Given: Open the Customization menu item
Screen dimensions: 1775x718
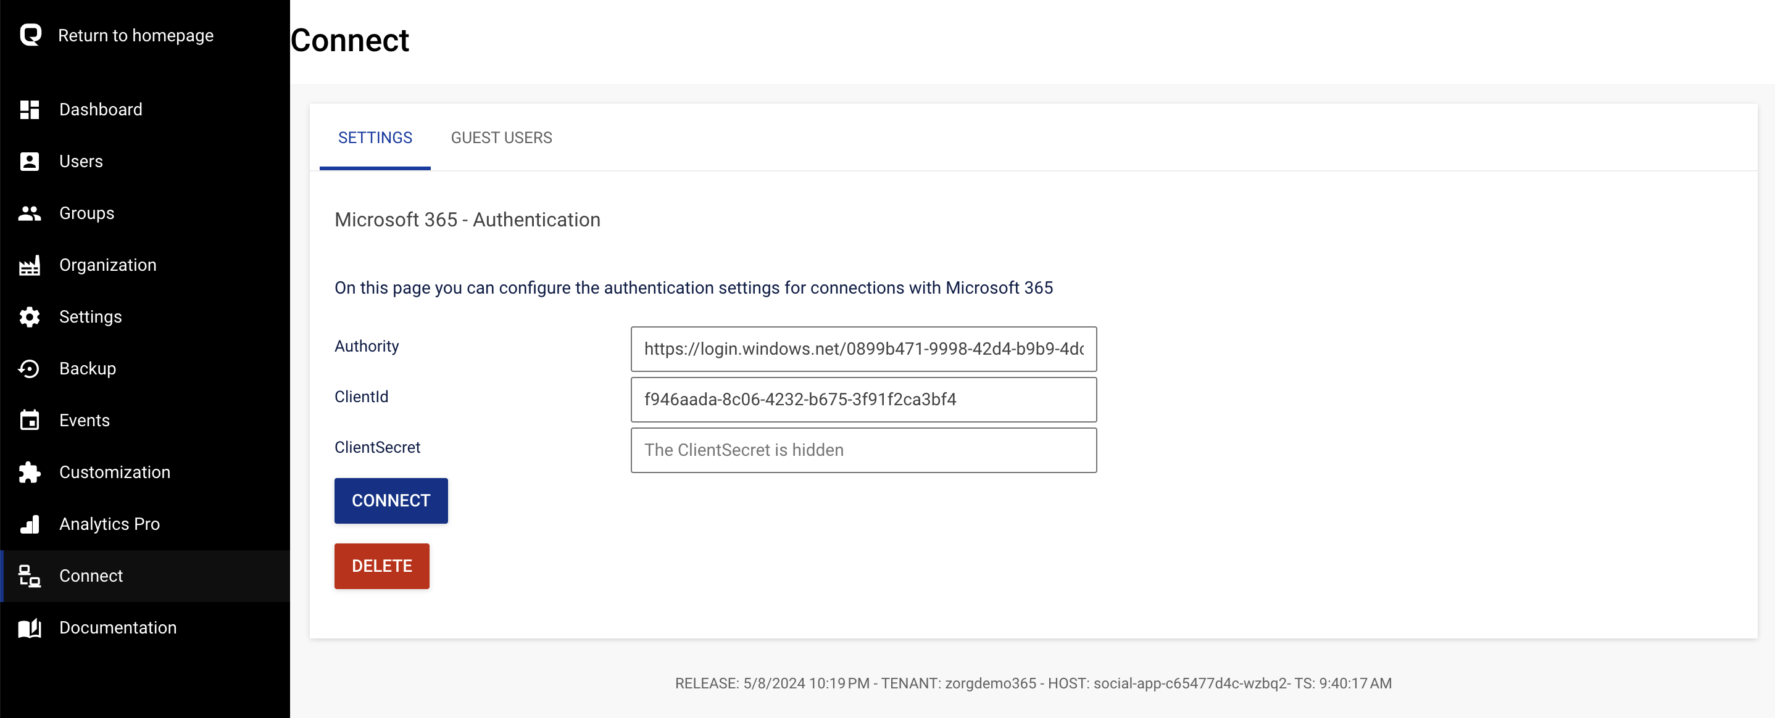Looking at the screenshot, I should pyautogui.click(x=144, y=472).
